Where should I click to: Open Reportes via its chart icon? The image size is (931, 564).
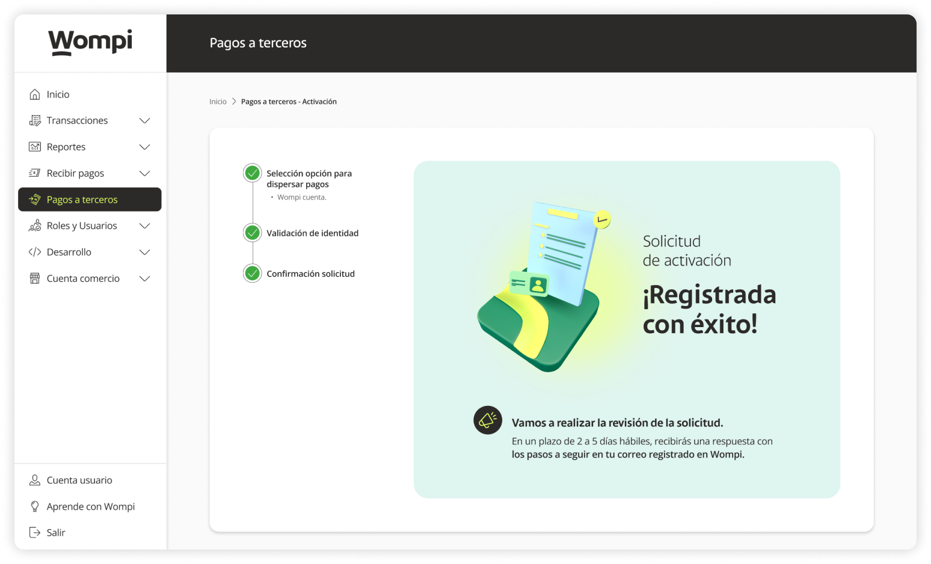click(35, 147)
